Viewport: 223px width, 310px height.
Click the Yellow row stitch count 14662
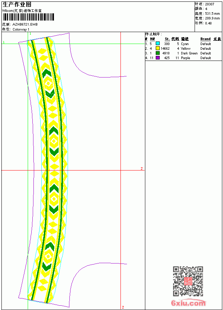pyautogui.click(x=165, y=48)
